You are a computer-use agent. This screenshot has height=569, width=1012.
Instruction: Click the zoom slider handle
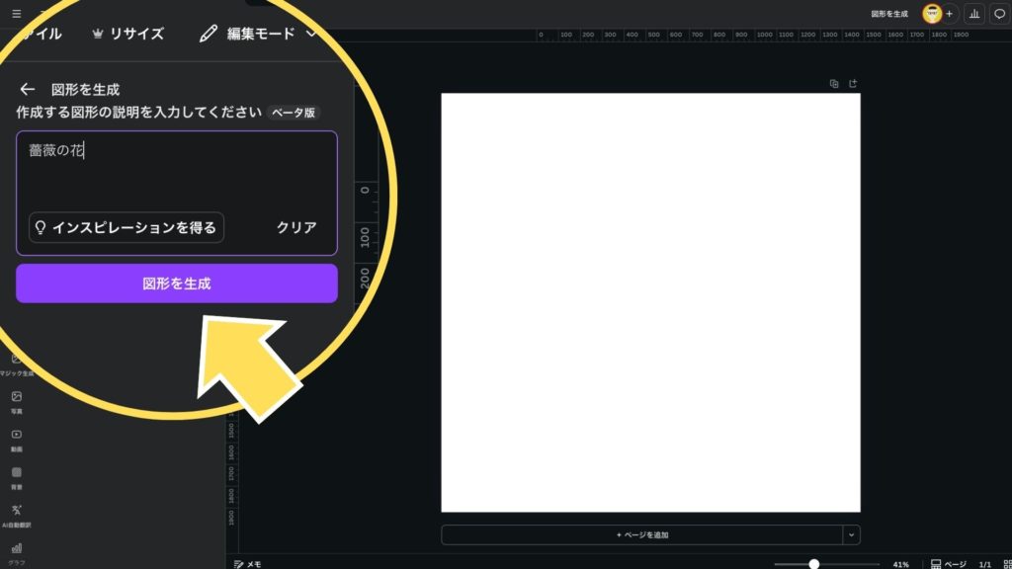point(813,564)
